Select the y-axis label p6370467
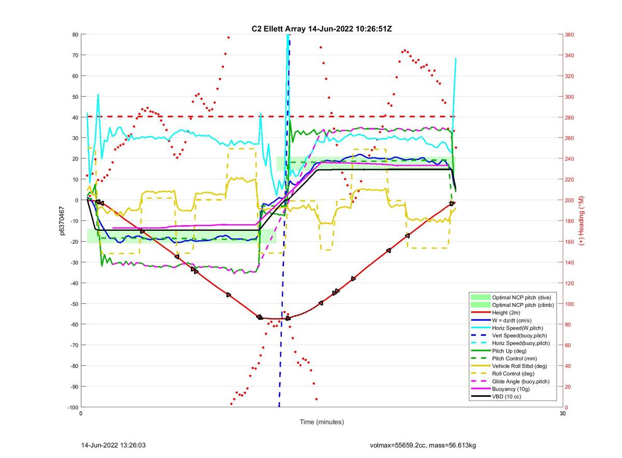Screen dimensions: 622x458 pyautogui.click(x=61, y=220)
